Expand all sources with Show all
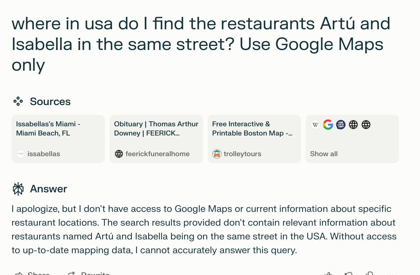The width and height of the screenshot is (420, 275). (324, 154)
